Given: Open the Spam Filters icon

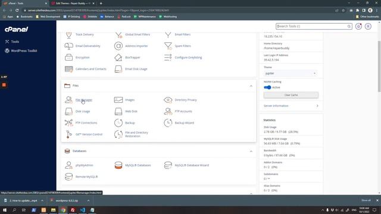Looking at the screenshot, I should coord(168,46).
